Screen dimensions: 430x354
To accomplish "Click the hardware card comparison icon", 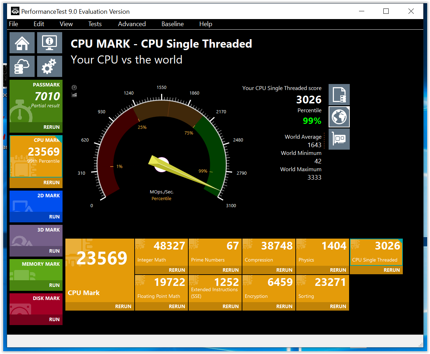I will 339,139.
